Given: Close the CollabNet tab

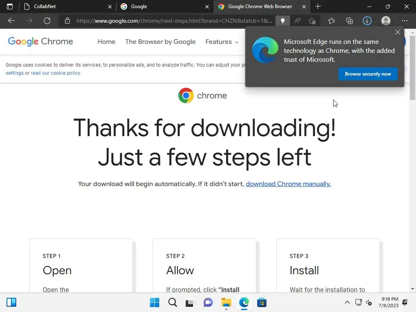Looking at the screenshot, I should click(110, 6).
